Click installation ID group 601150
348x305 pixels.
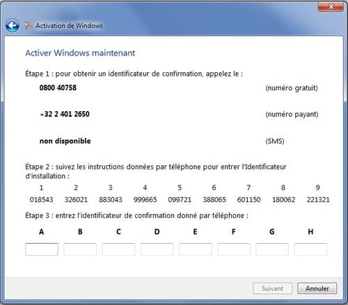[248, 199]
